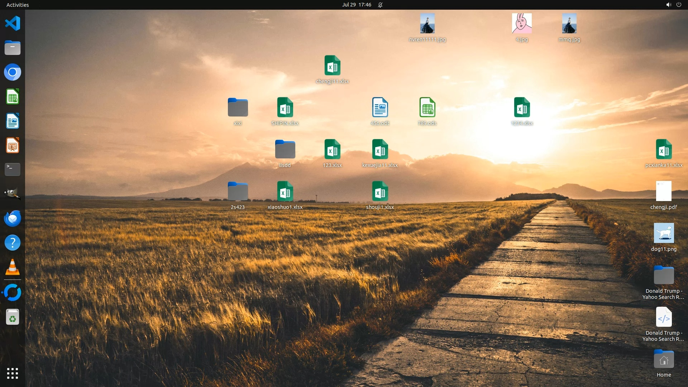Select the dog11.png thumbnail on desktop
Viewport: 688px width, 387px height.
click(664, 233)
